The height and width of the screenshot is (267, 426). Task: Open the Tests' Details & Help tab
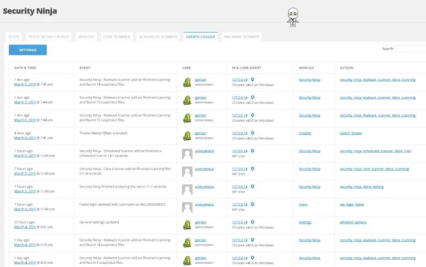(x=48, y=37)
